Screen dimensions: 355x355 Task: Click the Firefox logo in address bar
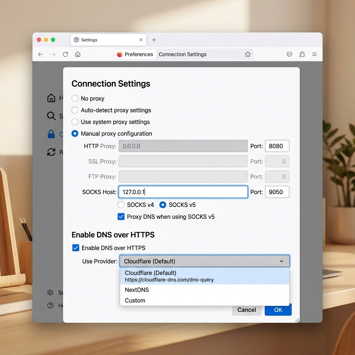(x=120, y=54)
